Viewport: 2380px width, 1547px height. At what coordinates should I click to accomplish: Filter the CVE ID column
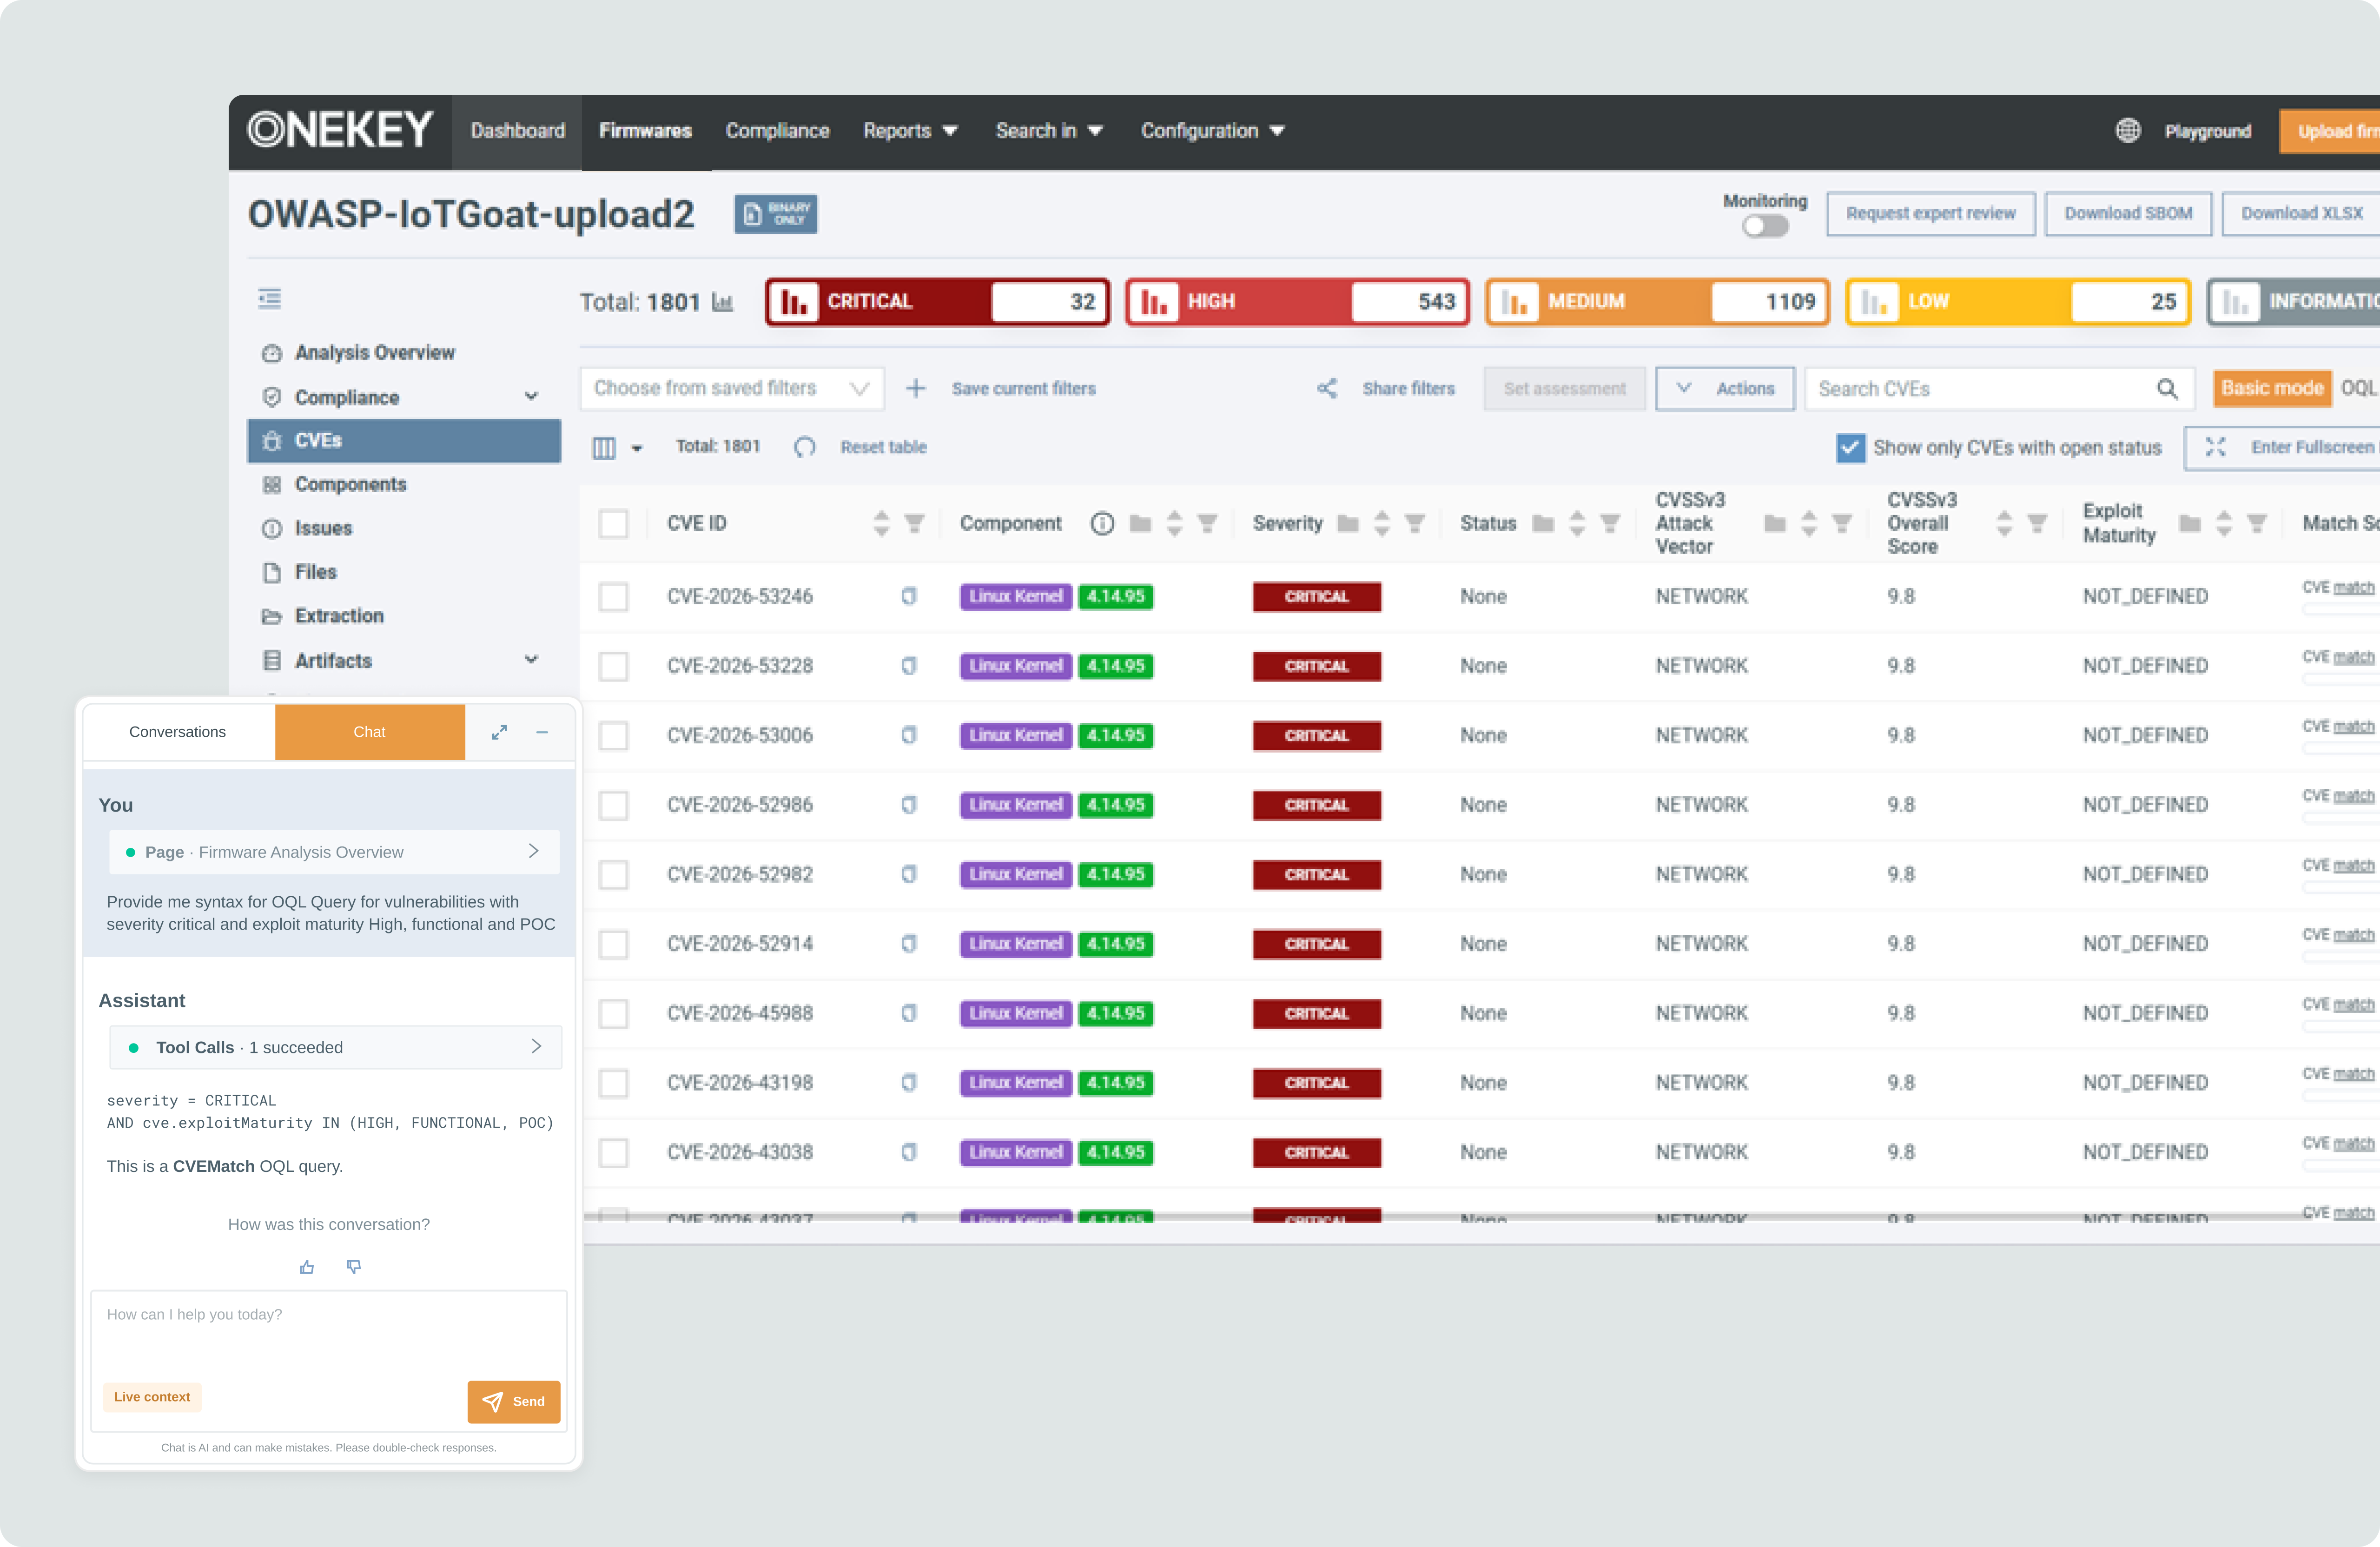(914, 523)
